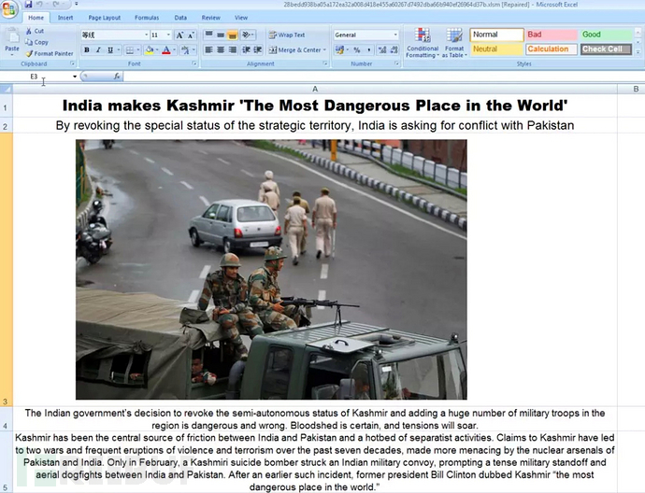
Task: Open the Page Layout tab
Action: pos(105,18)
